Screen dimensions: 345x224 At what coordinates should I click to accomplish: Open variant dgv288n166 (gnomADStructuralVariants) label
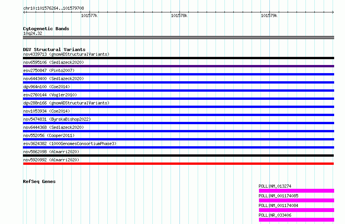point(66,103)
